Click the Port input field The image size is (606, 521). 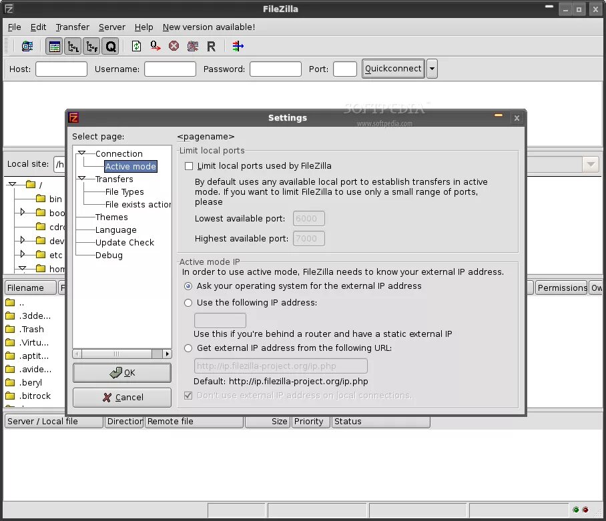point(345,69)
